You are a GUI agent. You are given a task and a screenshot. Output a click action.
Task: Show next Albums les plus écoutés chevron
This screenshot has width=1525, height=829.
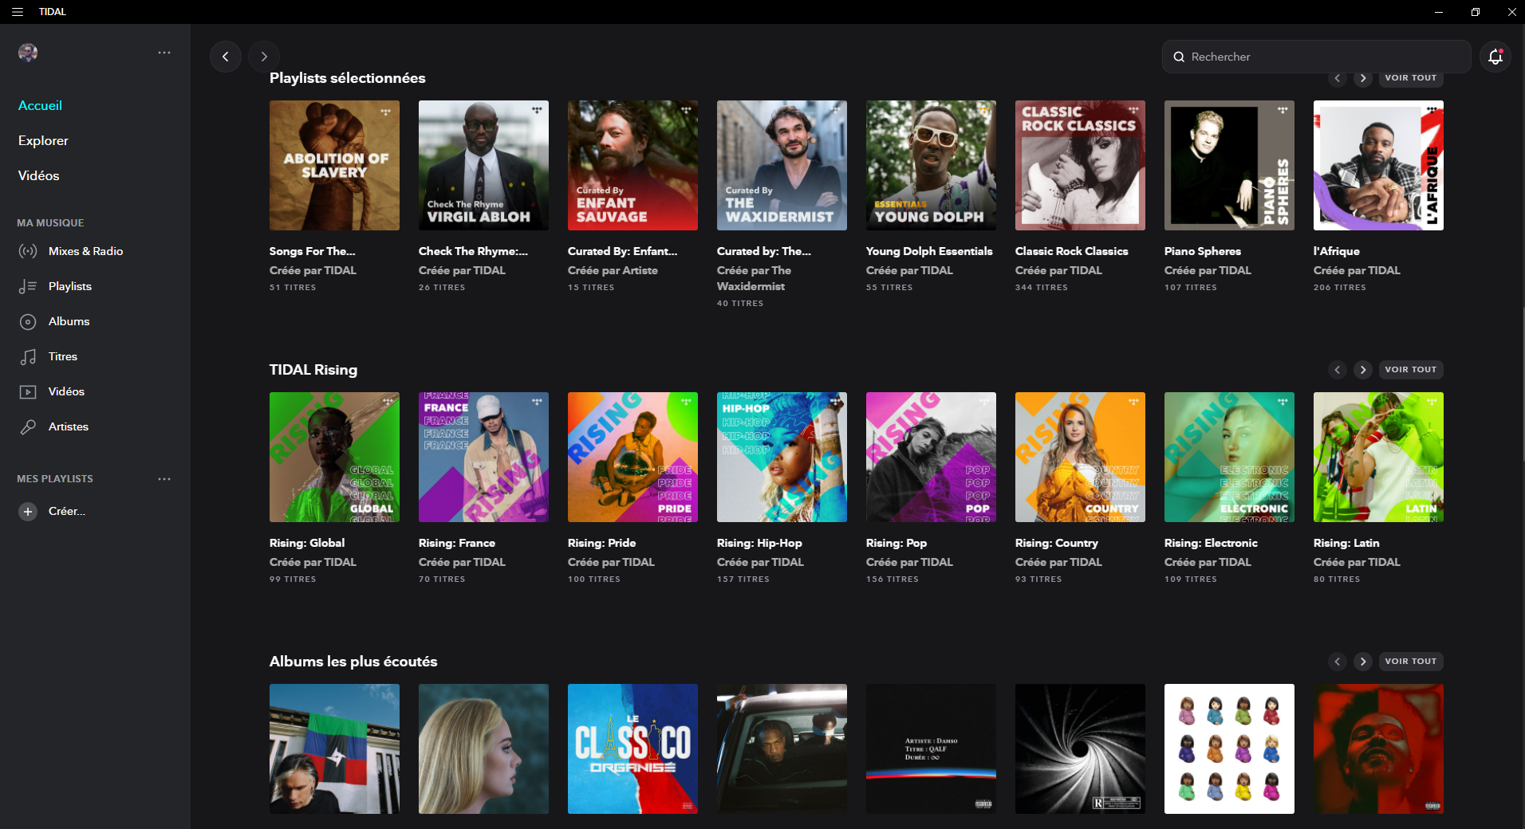coord(1363,662)
